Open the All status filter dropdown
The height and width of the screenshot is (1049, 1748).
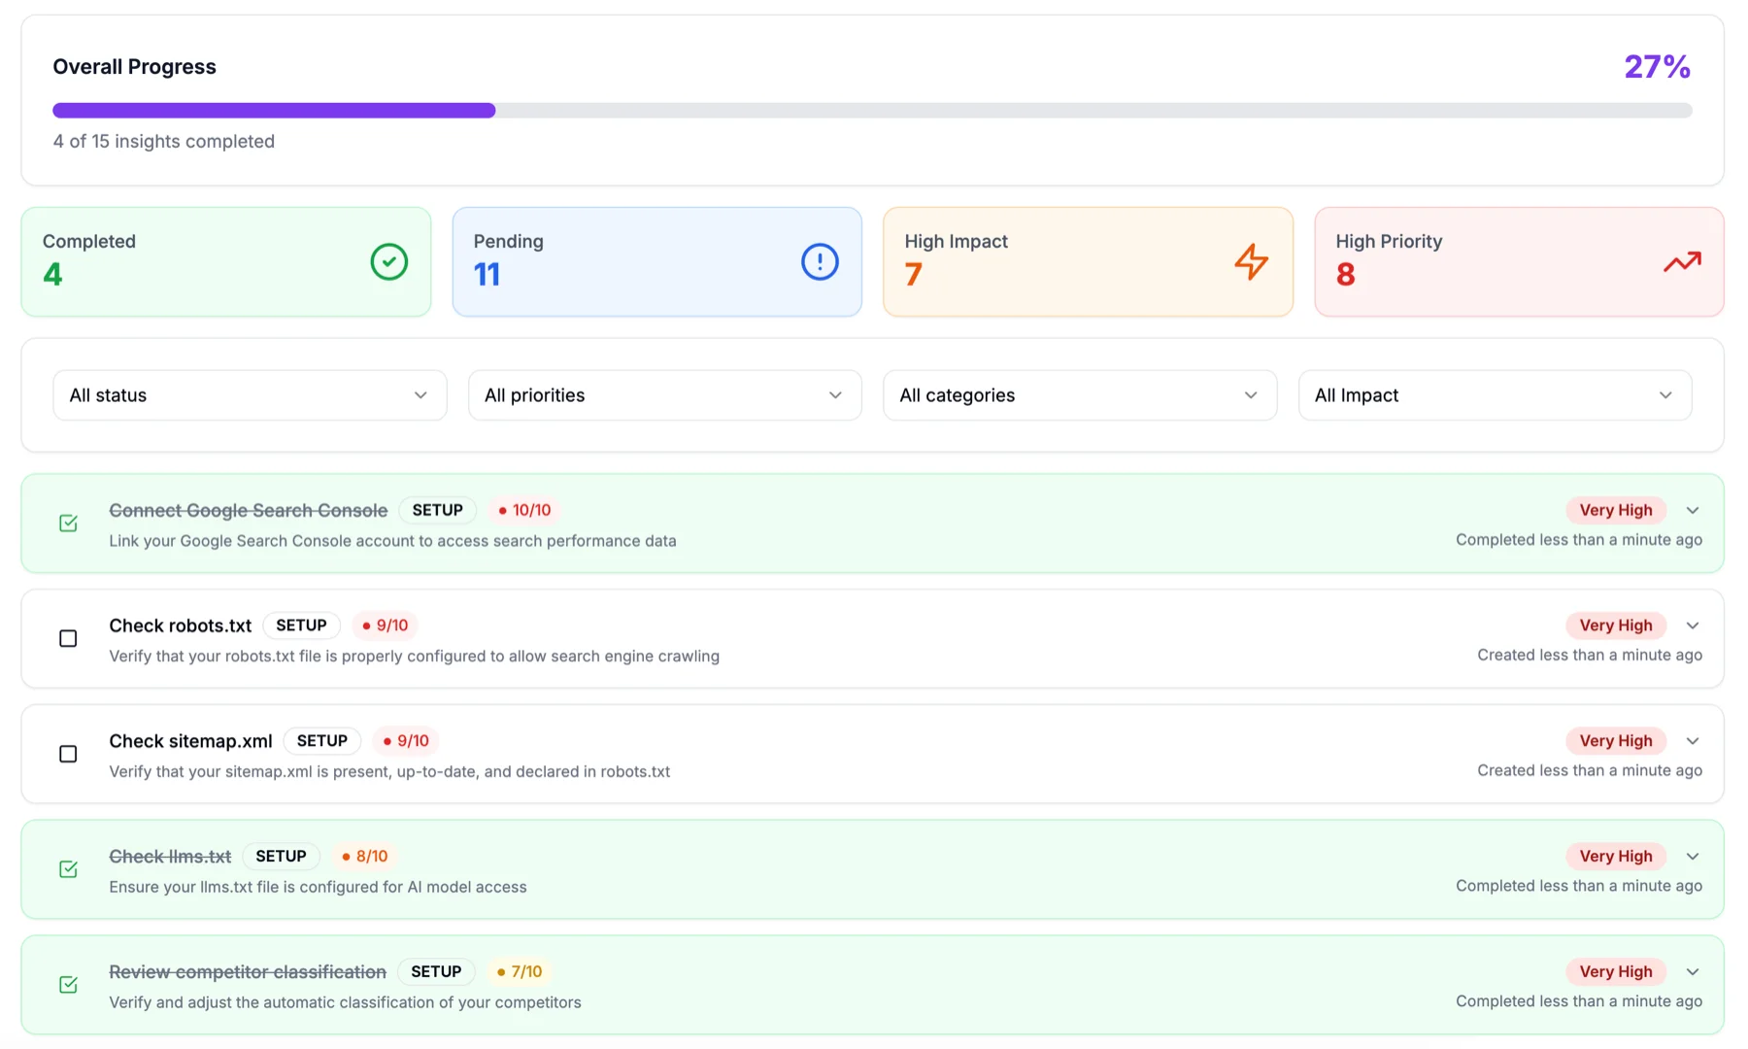[249, 395]
